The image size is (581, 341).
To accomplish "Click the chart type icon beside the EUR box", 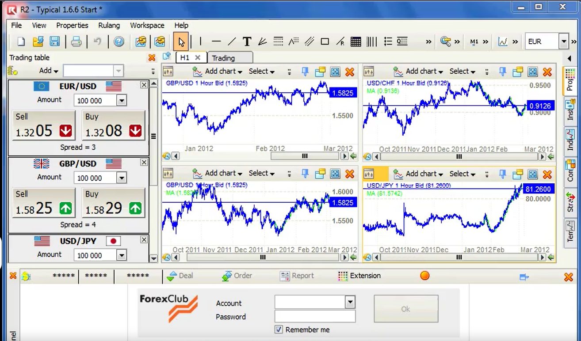I will point(503,42).
